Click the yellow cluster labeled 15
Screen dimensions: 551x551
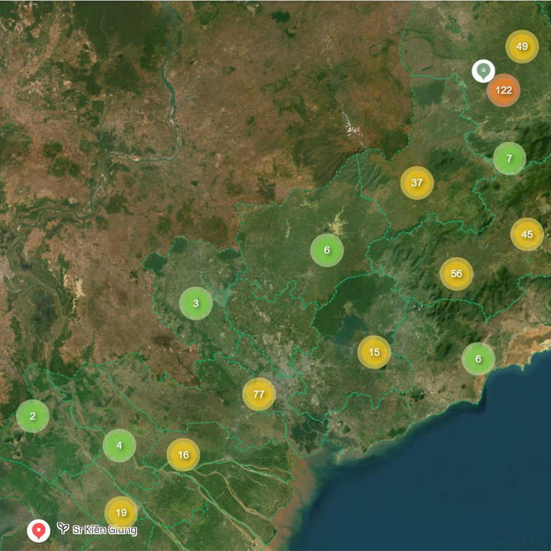(374, 352)
